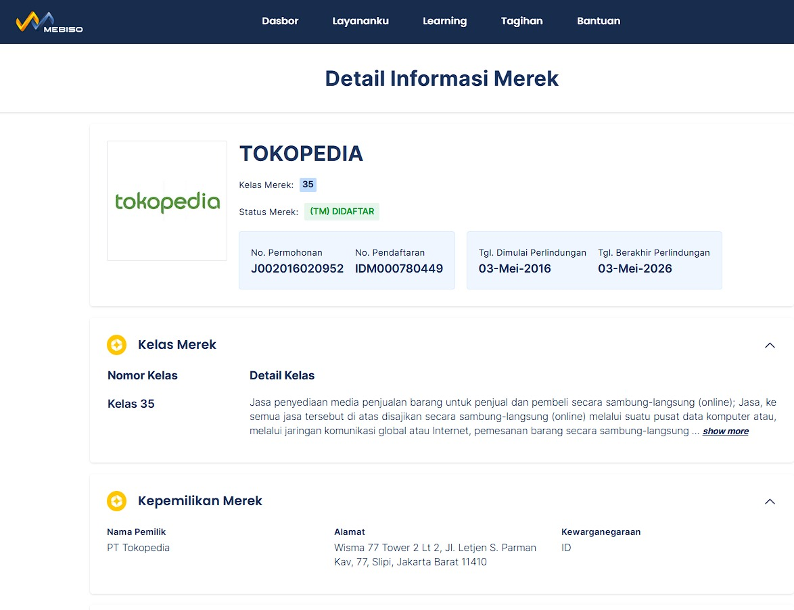Select registration number IDM000780449

(x=399, y=268)
